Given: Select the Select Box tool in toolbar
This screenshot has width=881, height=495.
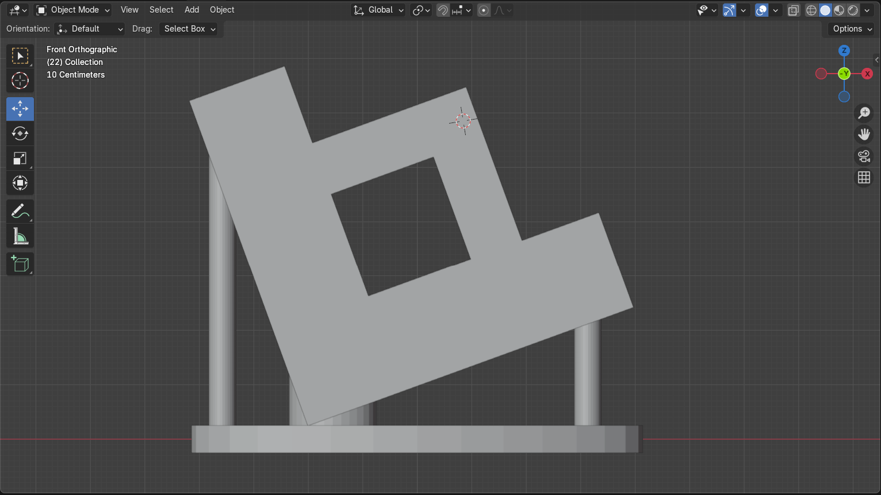Looking at the screenshot, I should (x=20, y=56).
